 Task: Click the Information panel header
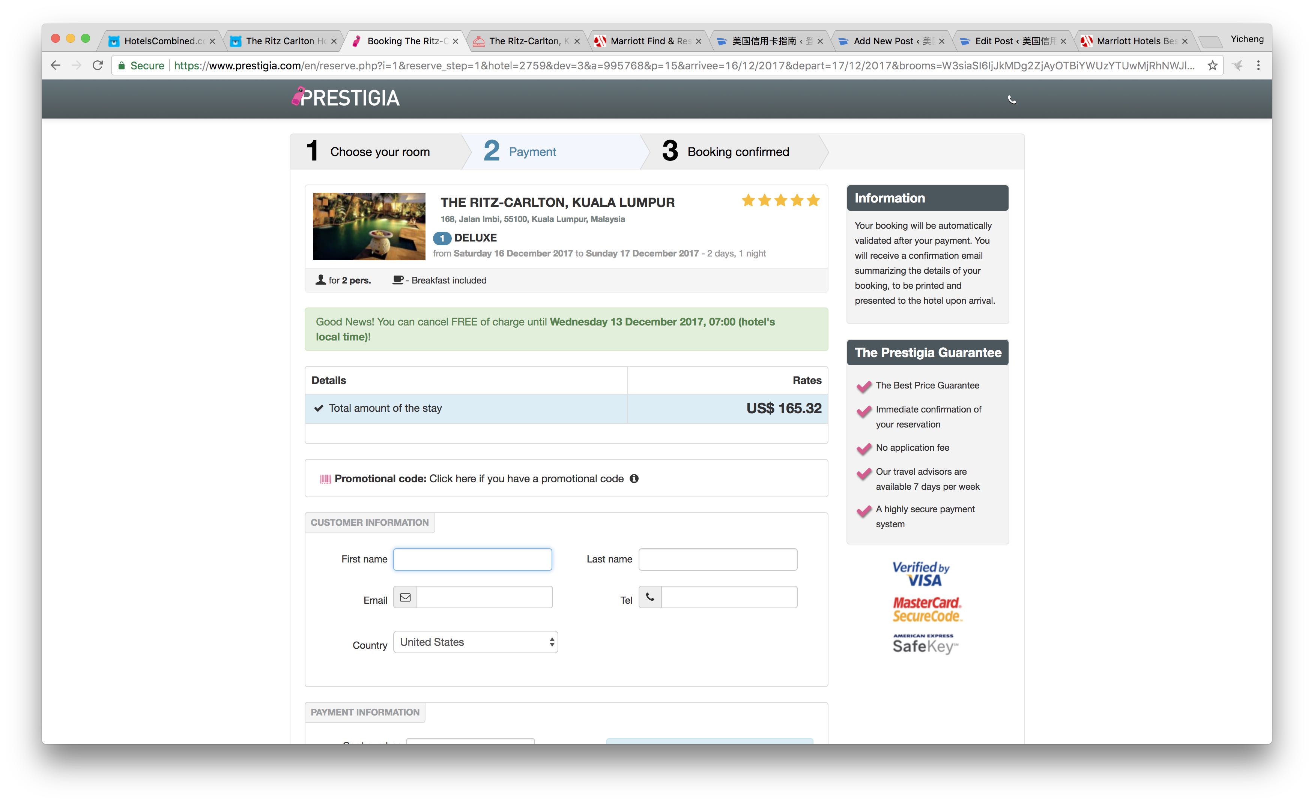coord(928,198)
